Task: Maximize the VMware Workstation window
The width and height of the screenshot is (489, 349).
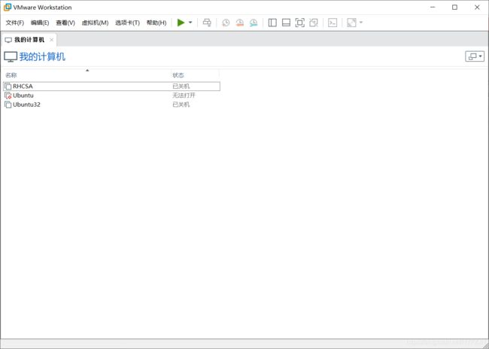Action: (454, 8)
